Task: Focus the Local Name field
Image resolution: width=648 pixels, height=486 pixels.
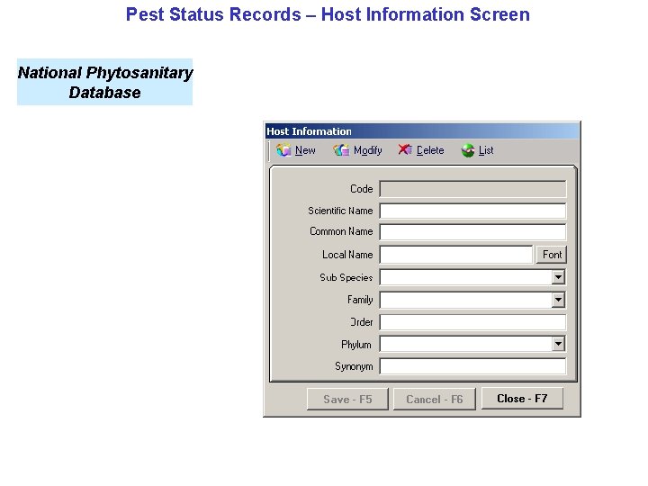Action: tap(456, 254)
